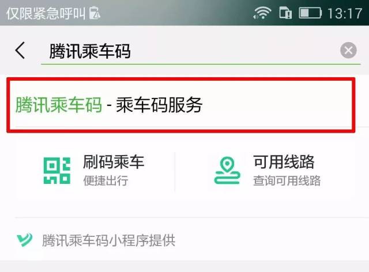Tap the 便捷出行 subtitle text
This screenshot has height=272, width=369.
pyautogui.click(x=106, y=181)
